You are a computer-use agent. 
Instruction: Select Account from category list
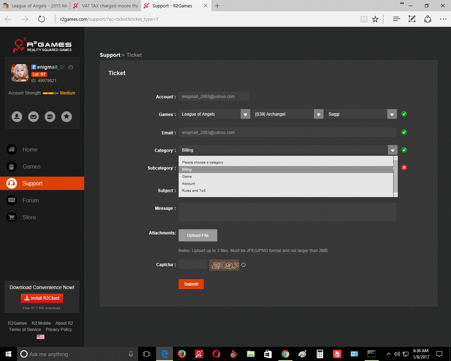pos(189,184)
